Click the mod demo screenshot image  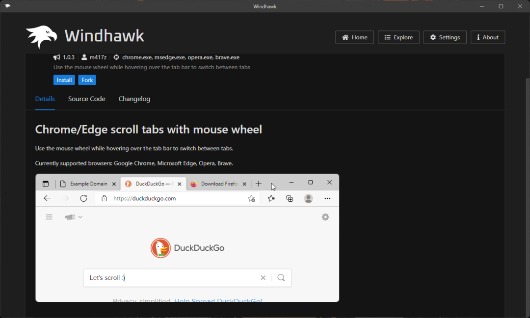pyautogui.click(x=187, y=238)
